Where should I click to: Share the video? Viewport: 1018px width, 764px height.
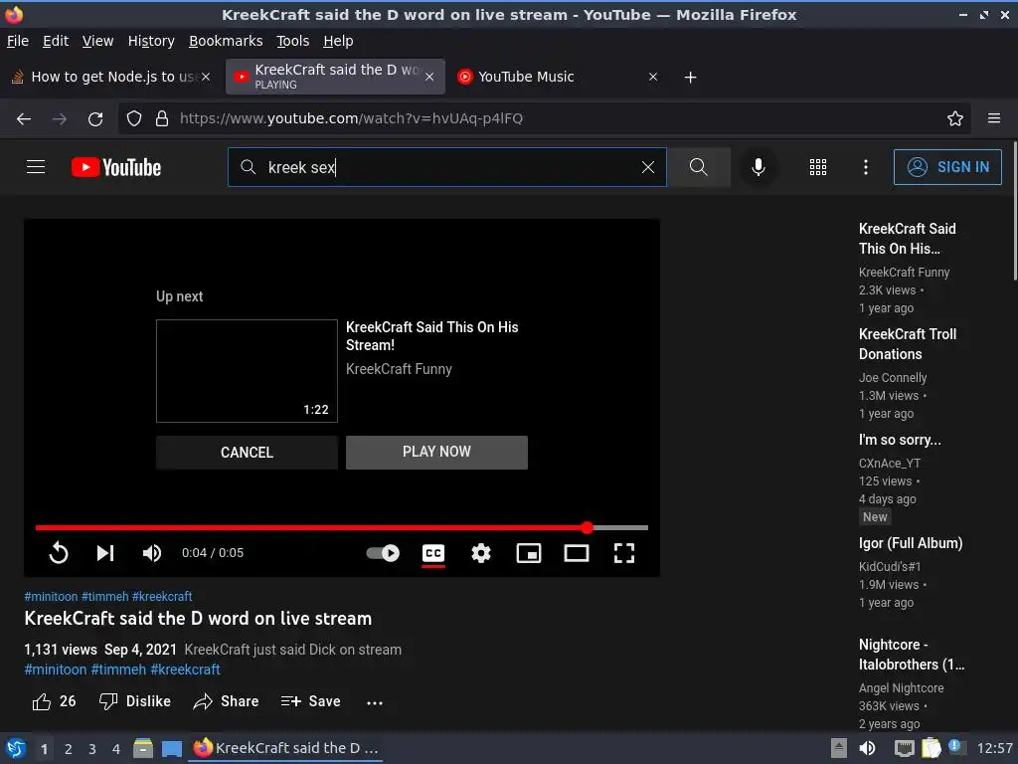coord(226,701)
